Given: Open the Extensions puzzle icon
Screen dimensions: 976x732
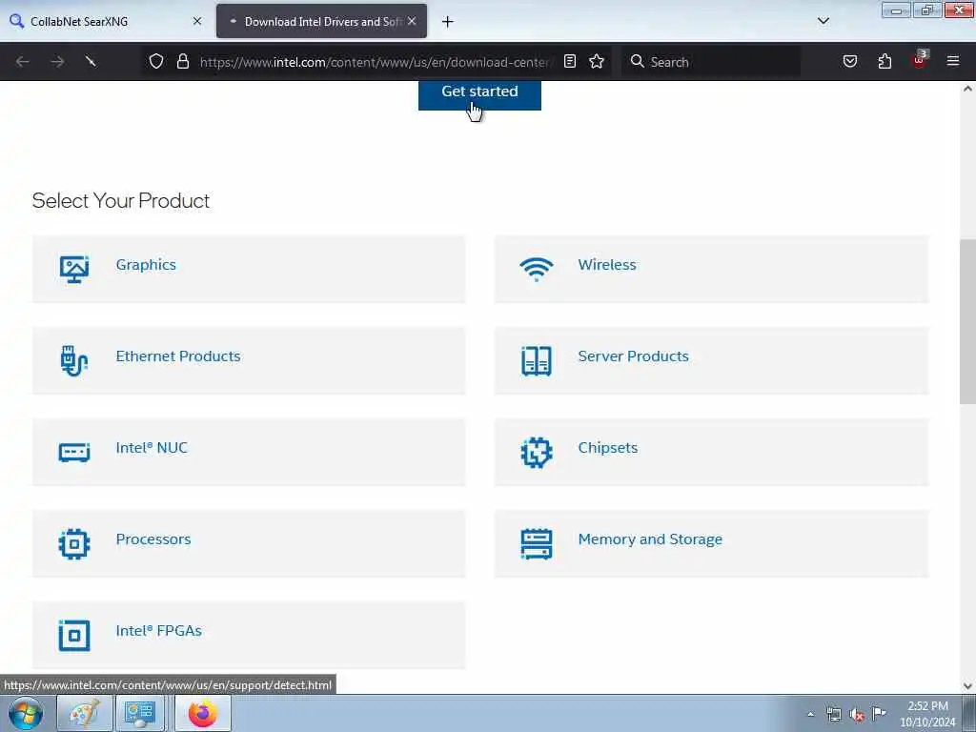Looking at the screenshot, I should tap(884, 61).
